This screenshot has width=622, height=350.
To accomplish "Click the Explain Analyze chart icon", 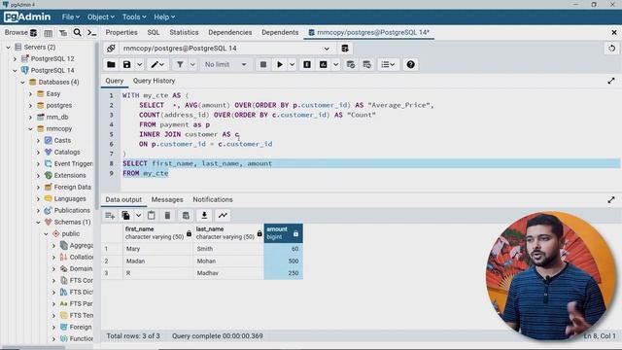I will tap(324, 64).
